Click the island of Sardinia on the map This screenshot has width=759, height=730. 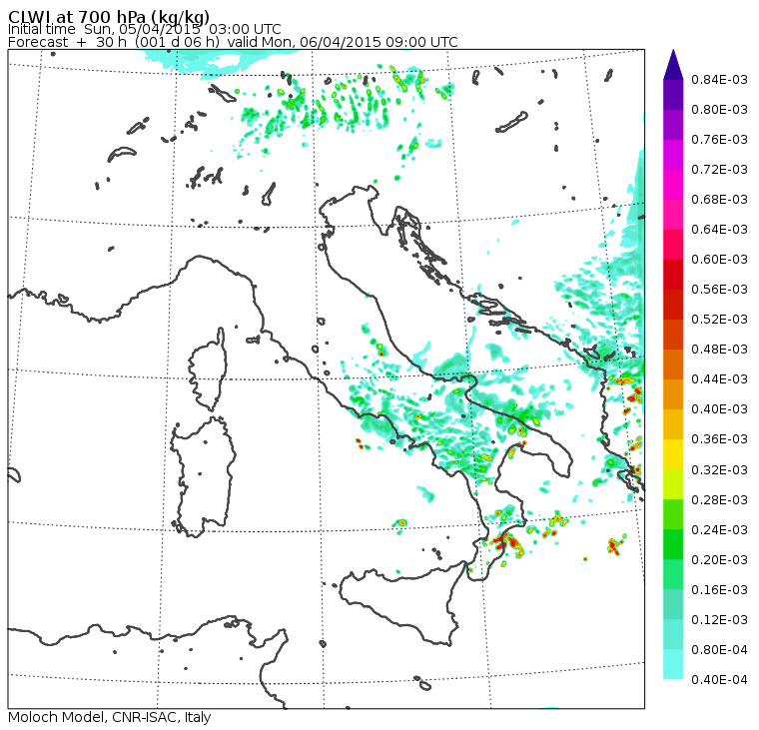coord(202,476)
